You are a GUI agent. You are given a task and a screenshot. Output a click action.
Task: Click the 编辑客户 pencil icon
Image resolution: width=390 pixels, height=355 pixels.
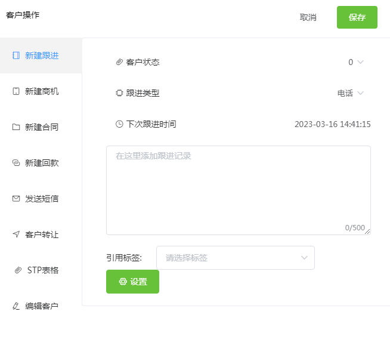[x=16, y=305]
